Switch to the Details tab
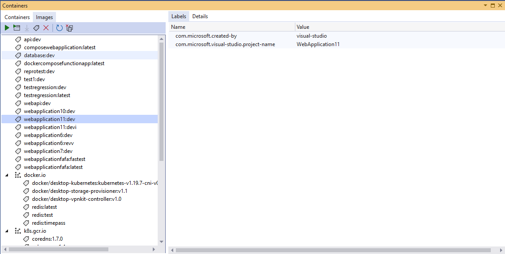 [200, 16]
